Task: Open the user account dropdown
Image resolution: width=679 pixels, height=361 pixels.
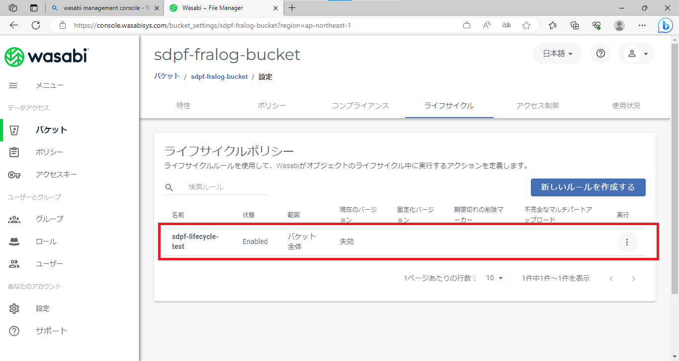Action: pyautogui.click(x=637, y=54)
